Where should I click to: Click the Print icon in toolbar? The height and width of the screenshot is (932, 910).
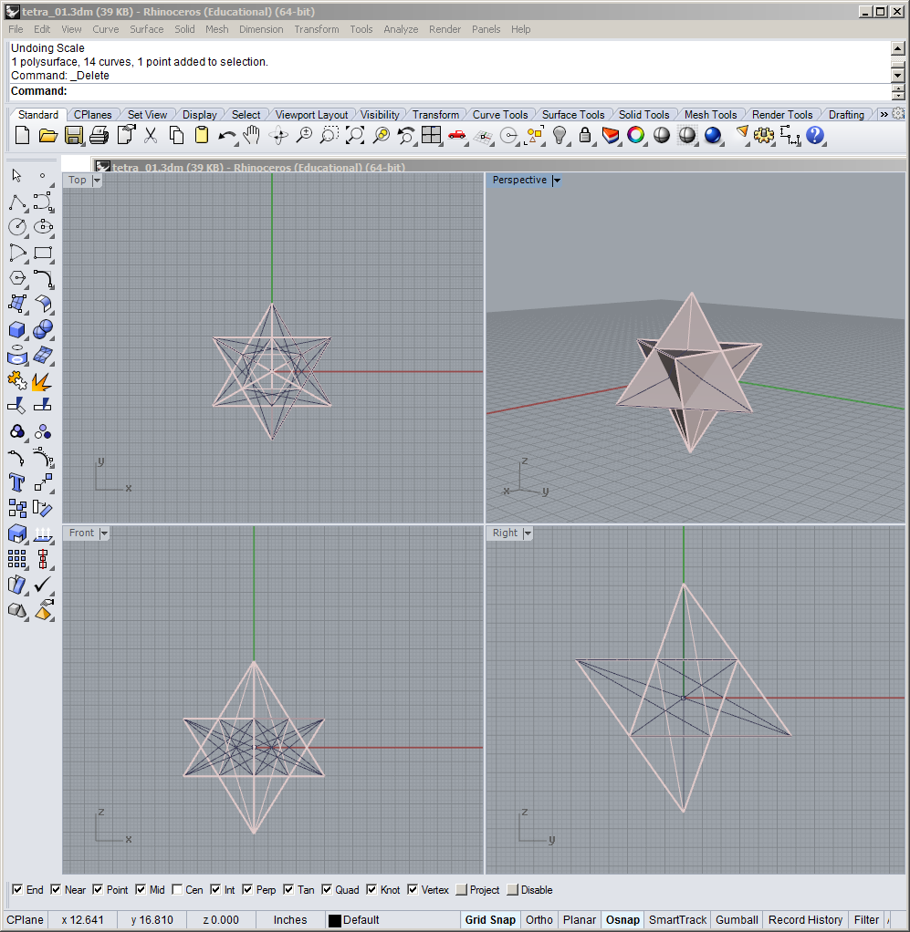click(x=99, y=136)
